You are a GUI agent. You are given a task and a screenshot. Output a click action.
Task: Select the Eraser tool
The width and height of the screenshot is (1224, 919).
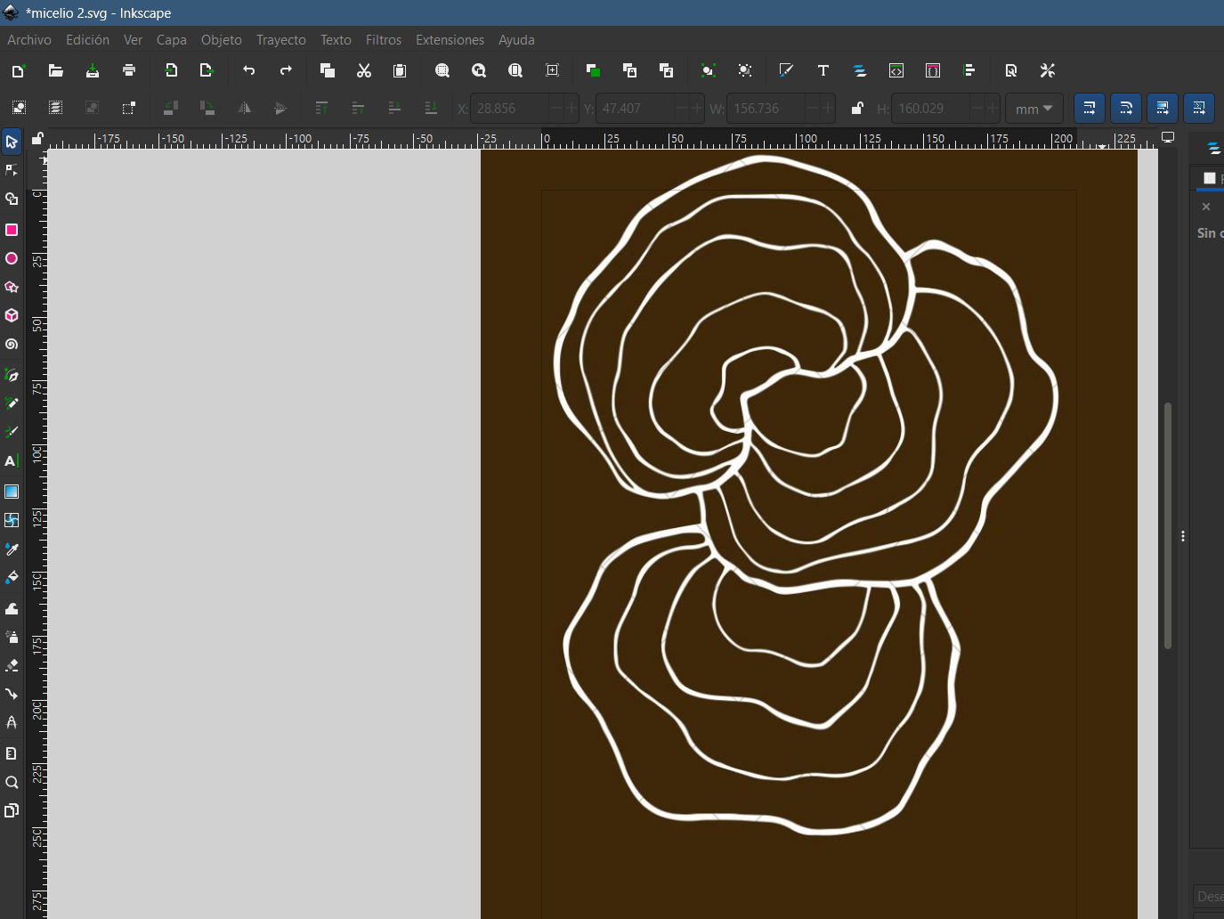coord(12,665)
